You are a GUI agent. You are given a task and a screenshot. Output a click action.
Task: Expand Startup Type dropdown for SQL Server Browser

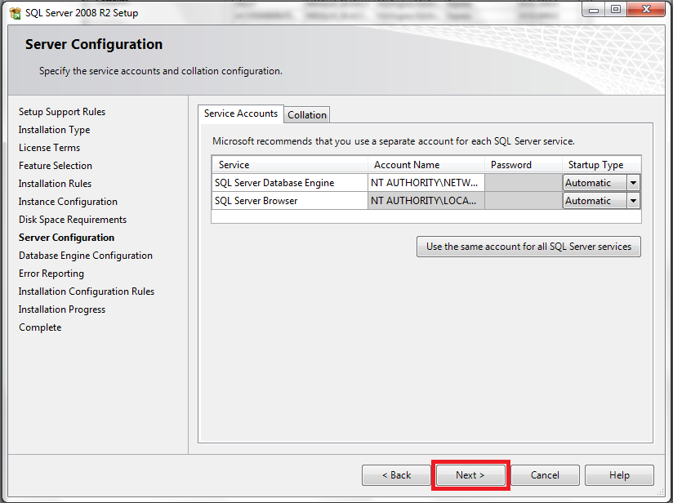point(633,201)
